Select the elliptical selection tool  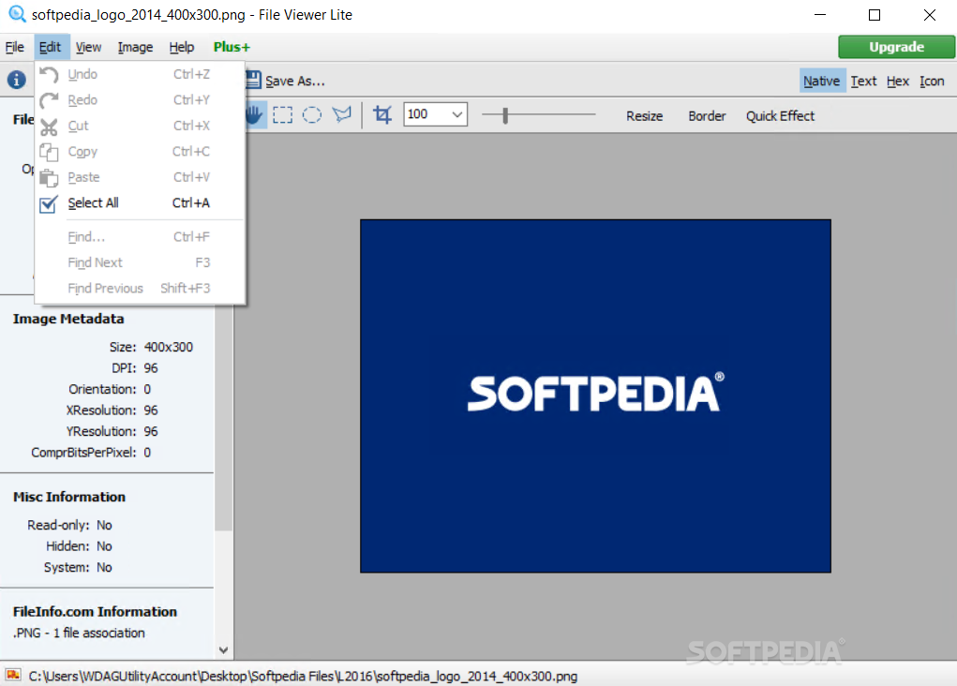[x=312, y=114]
